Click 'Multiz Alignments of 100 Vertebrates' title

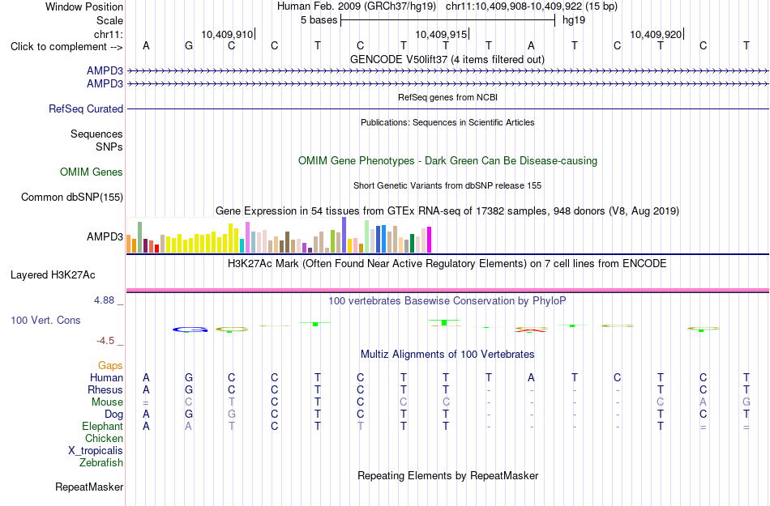point(447,355)
